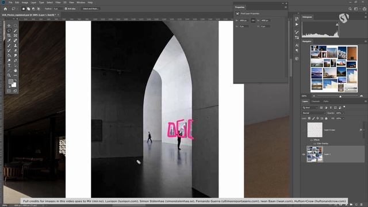Toggle visibility of Effects on Layer 4 copy
The height and width of the screenshot is (207, 368).
click(x=312, y=140)
